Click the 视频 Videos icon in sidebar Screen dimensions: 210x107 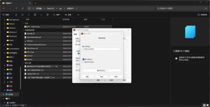8,65
